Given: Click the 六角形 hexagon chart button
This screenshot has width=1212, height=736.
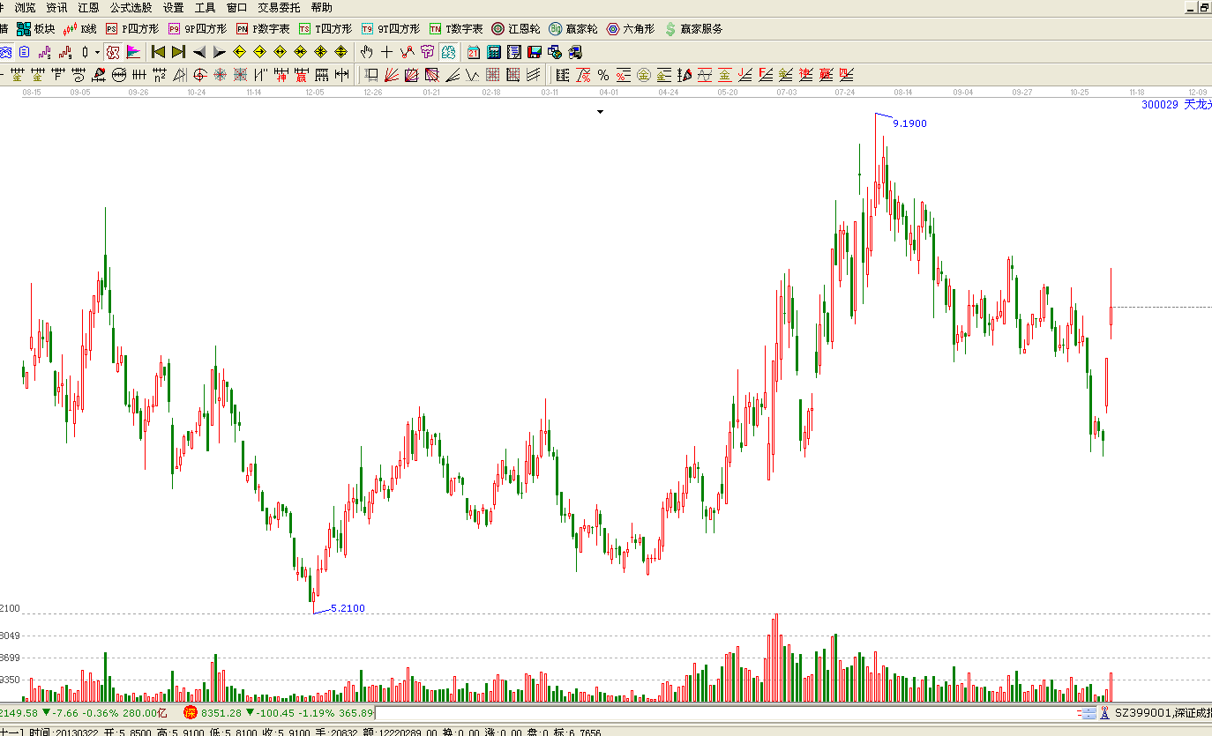Looking at the screenshot, I should point(631,29).
